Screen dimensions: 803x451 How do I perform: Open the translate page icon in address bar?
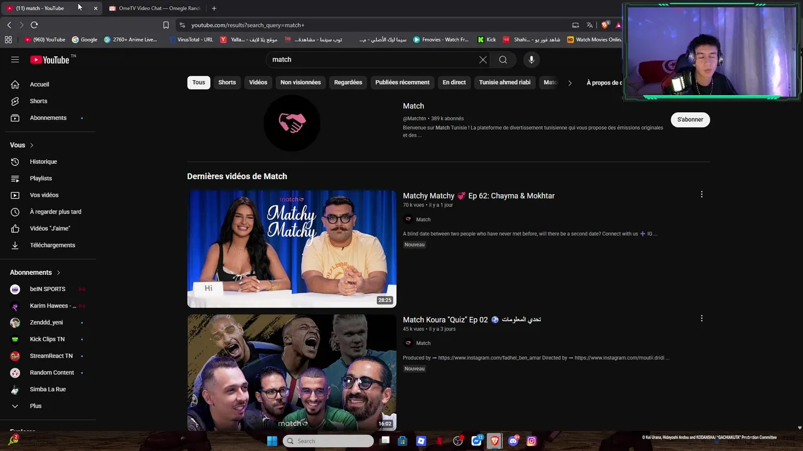590,25
